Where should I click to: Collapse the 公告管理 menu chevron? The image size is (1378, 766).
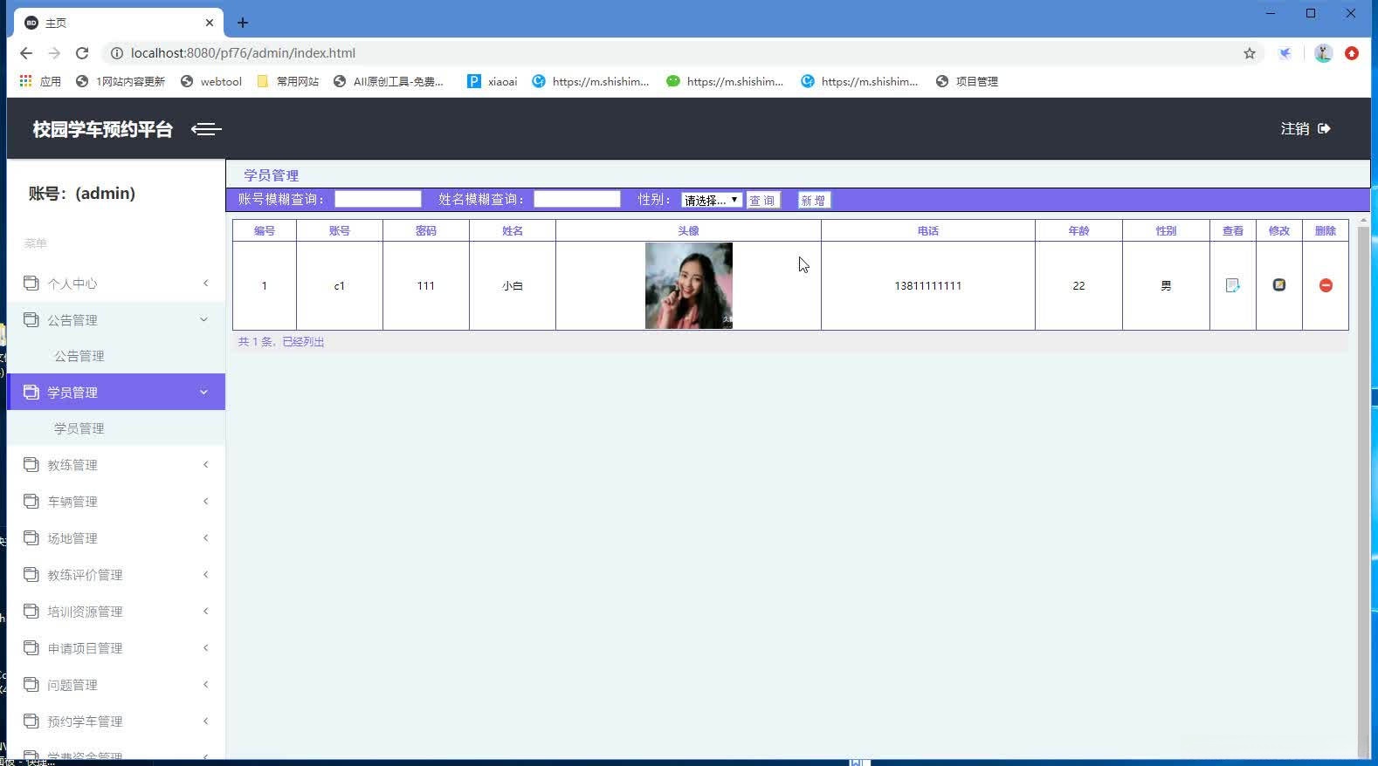203,319
